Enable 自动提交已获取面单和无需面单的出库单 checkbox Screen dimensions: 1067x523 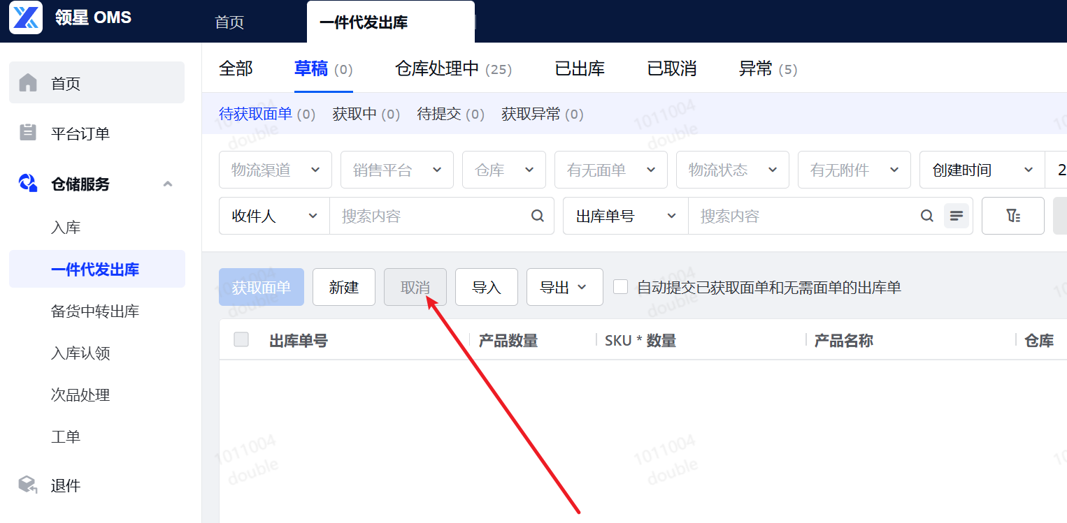[620, 287]
